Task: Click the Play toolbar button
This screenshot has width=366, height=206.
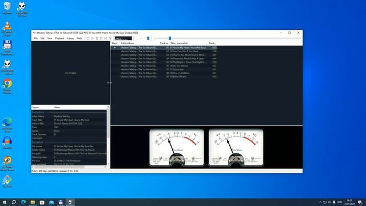Action: click(x=93, y=38)
